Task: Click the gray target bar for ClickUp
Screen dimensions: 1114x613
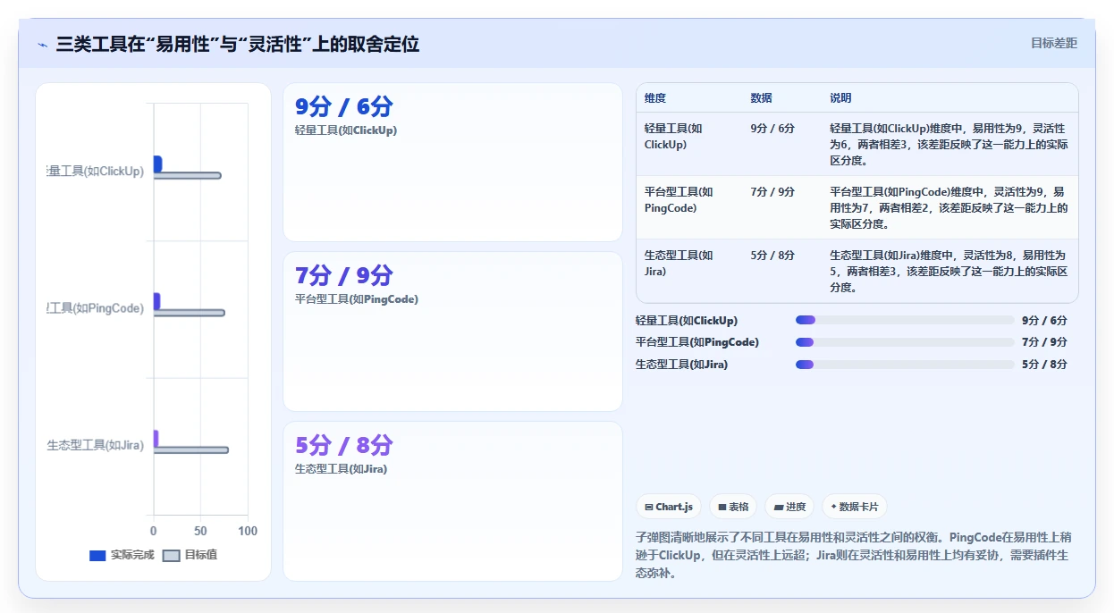Action: [x=187, y=175]
